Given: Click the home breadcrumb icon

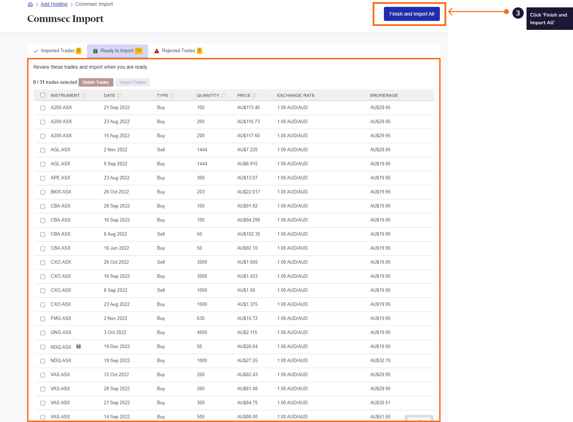Looking at the screenshot, I should [30, 4].
